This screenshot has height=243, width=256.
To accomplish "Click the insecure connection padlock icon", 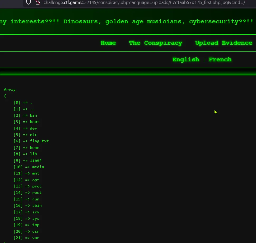I will point(38,2).
